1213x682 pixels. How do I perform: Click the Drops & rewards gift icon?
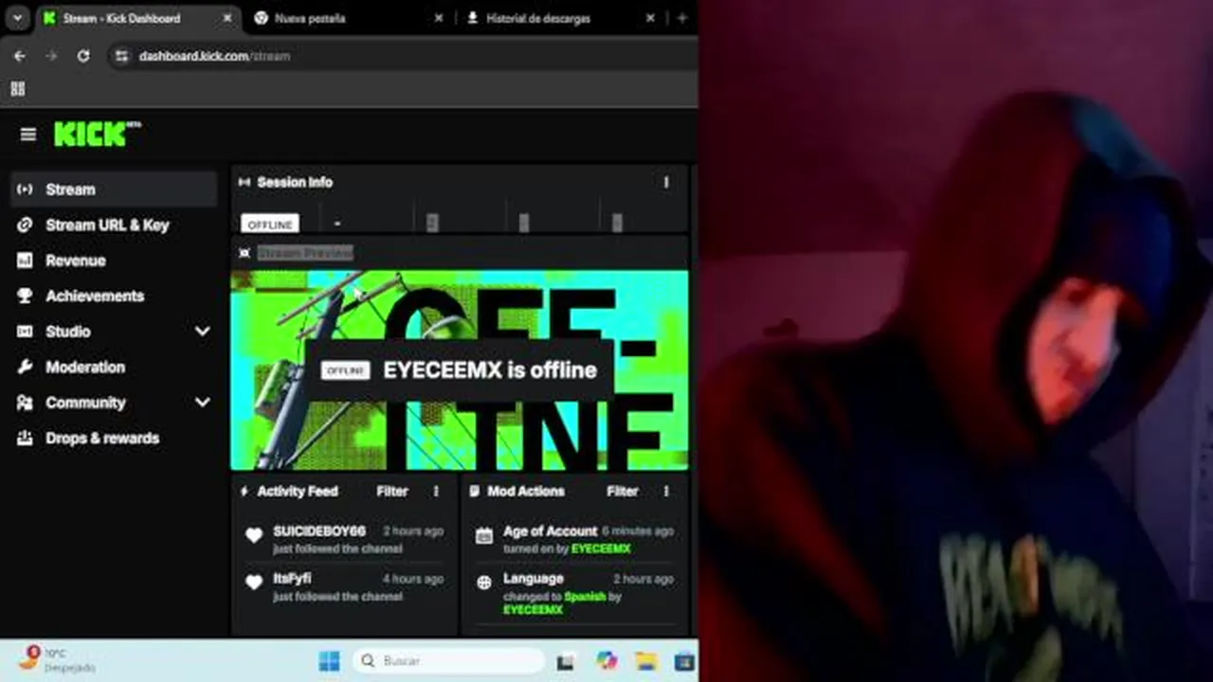coord(25,438)
